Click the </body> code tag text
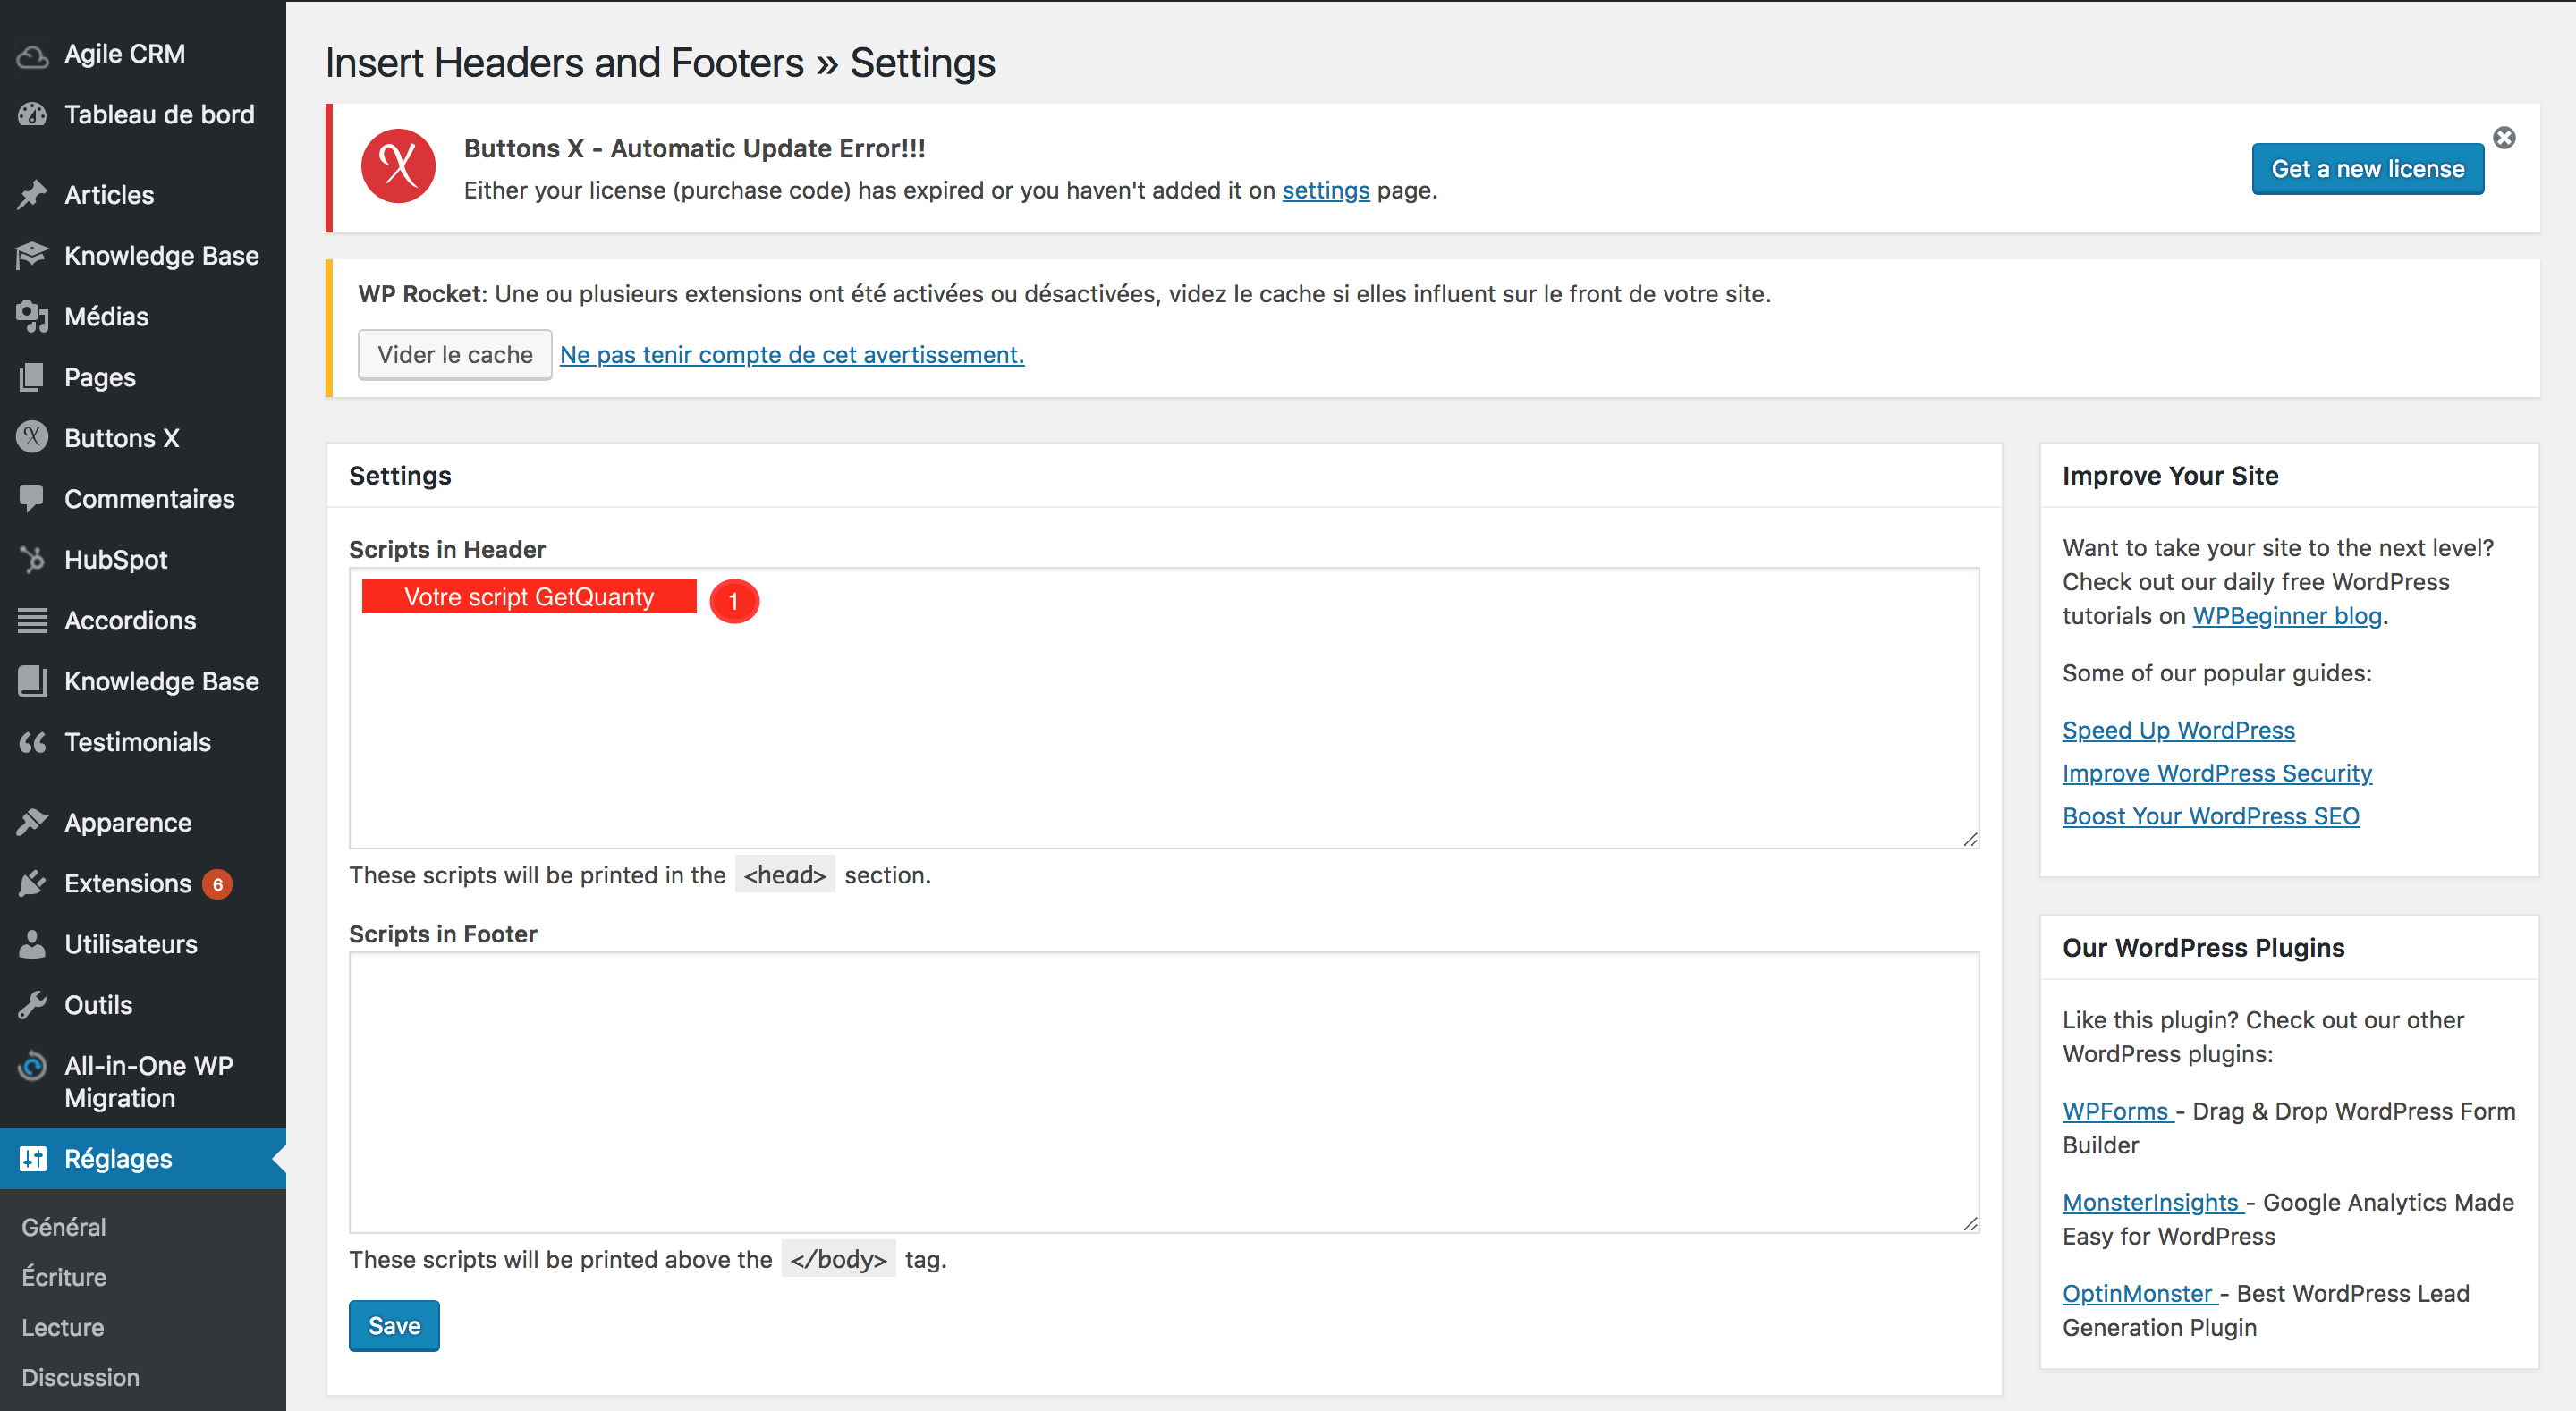This screenshot has width=2576, height=1411. [x=838, y=1259]
